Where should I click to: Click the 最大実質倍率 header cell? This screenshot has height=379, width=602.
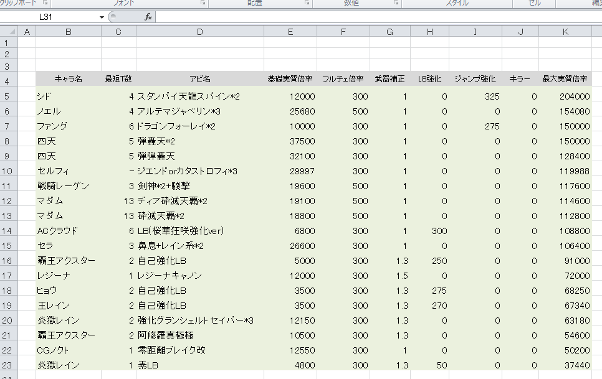click(x=565, y=79)
